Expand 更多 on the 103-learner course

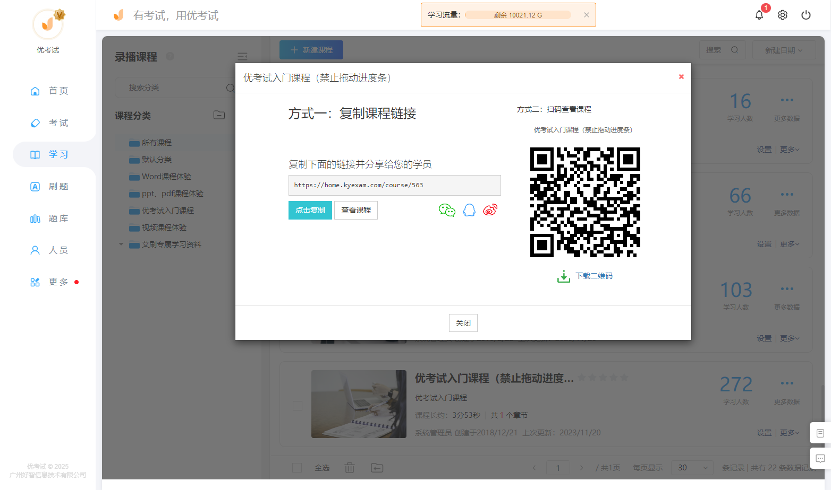click(x=790, y=338)
